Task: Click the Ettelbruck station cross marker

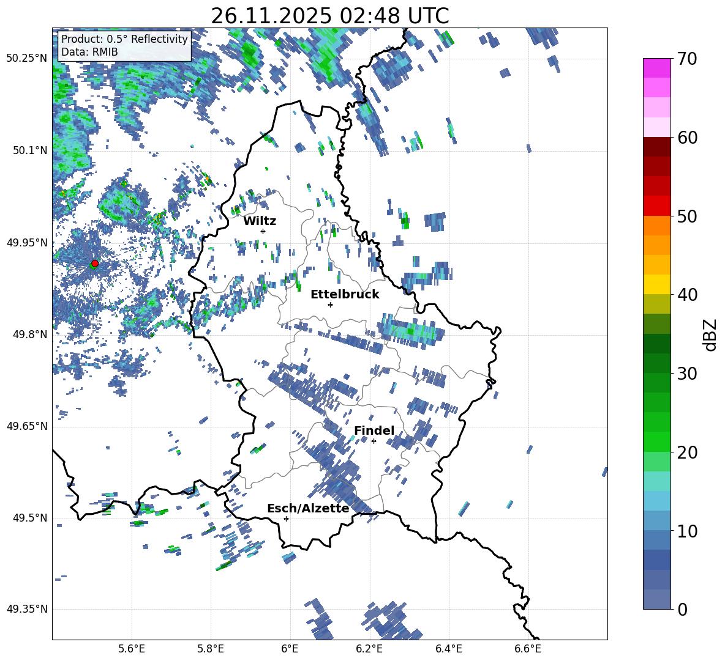Action: (x=330, y=305)
